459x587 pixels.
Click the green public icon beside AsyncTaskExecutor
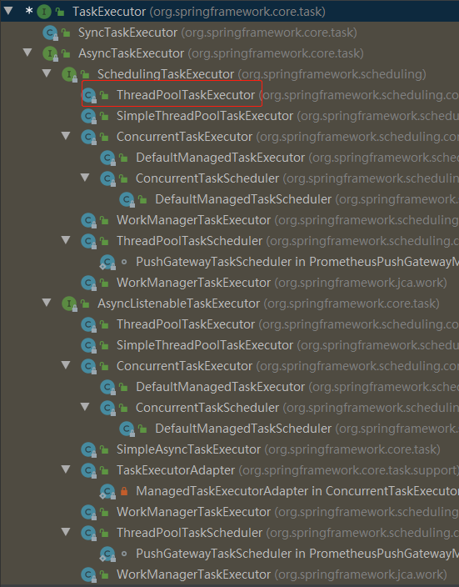[66, 54]
